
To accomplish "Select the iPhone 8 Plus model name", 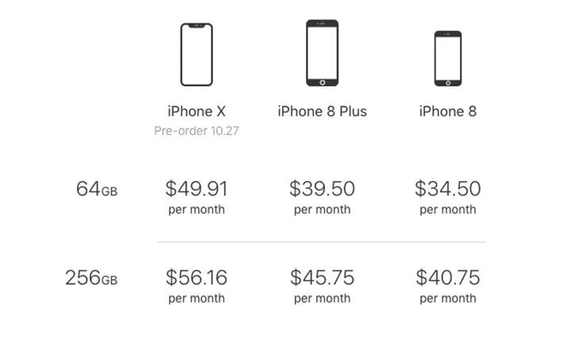I will click(322, 111).
